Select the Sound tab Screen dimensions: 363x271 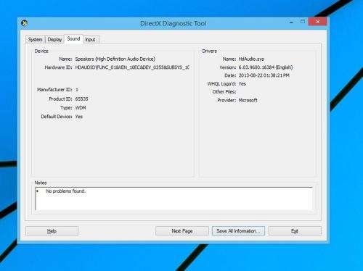[73, 39]
